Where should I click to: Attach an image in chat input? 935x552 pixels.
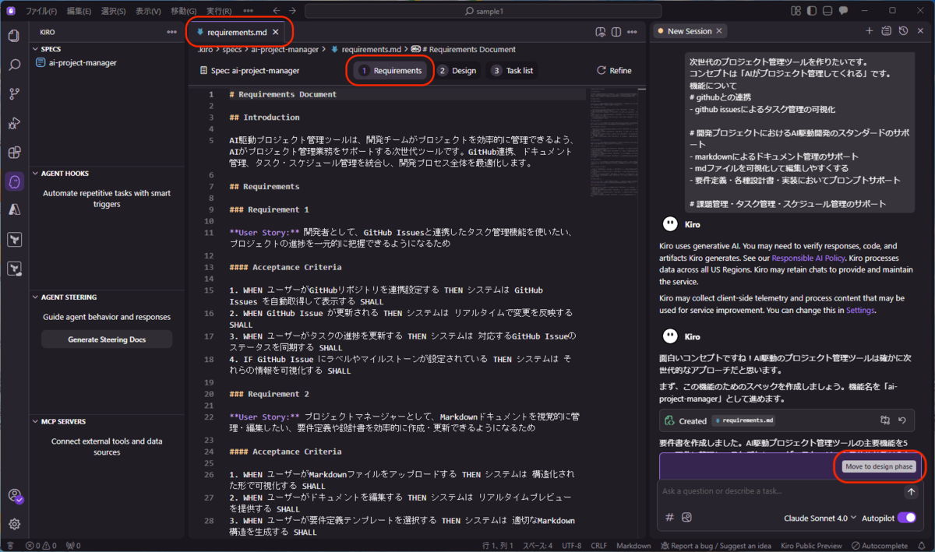(x=686, y=518)
